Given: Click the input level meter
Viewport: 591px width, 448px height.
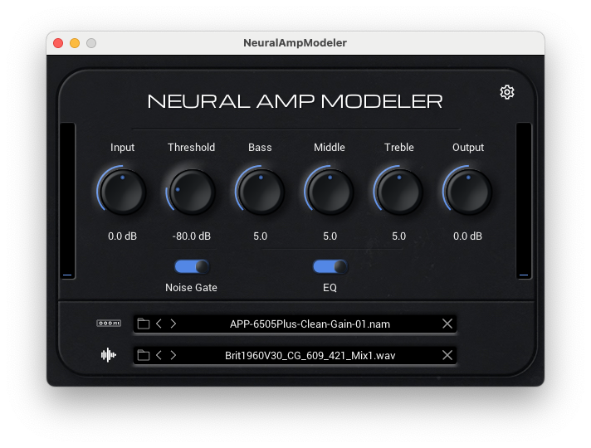Looking at the screenshot, I should point(68,201).
